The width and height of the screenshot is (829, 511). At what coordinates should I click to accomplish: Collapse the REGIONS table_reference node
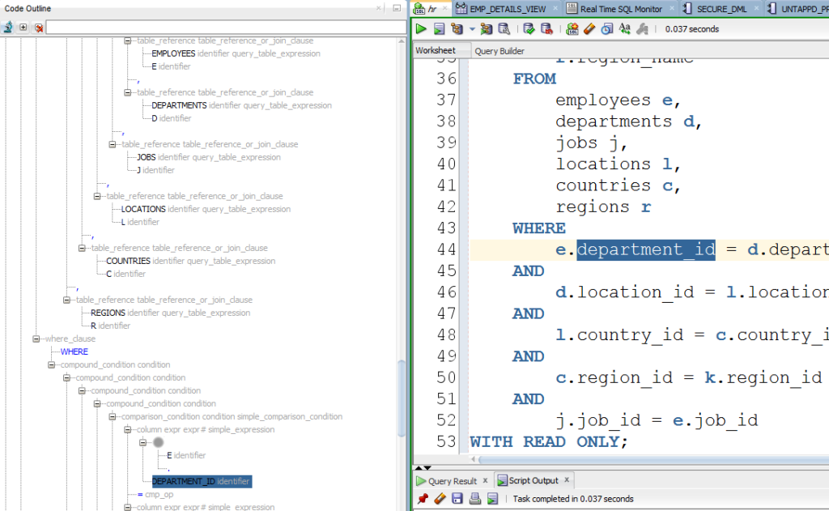66,300
